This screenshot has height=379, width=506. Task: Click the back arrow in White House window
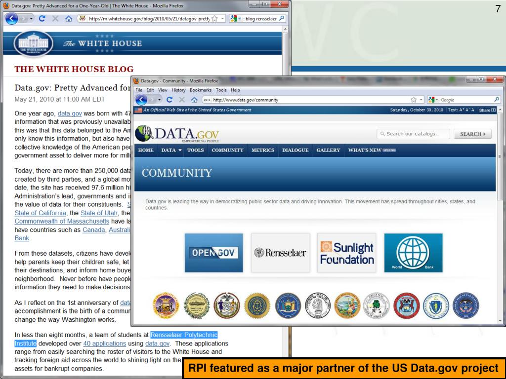(x=12, y=19)
